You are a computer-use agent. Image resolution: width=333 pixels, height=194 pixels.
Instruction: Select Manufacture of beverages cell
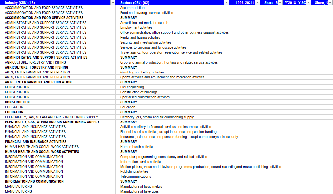pyautogui.click(x=172, y=191)
